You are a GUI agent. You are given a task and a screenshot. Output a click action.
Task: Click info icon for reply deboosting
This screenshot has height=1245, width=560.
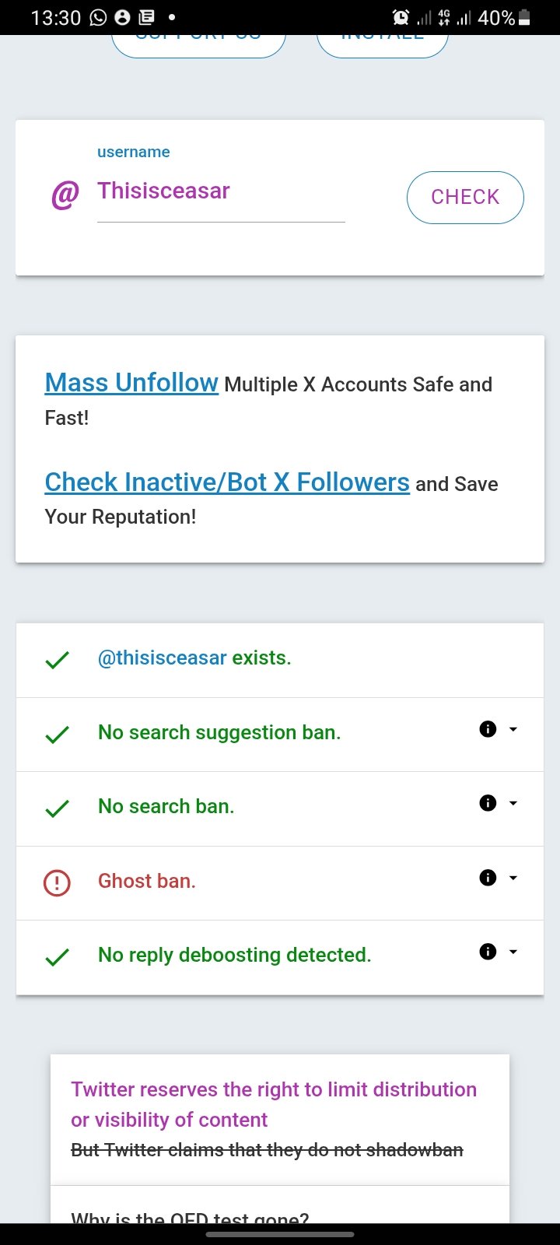tap(488, 952)
